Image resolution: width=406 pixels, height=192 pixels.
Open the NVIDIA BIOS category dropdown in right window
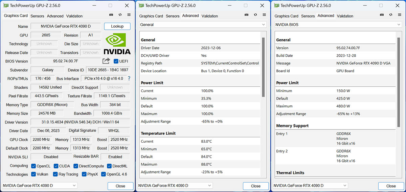point(338,25)
